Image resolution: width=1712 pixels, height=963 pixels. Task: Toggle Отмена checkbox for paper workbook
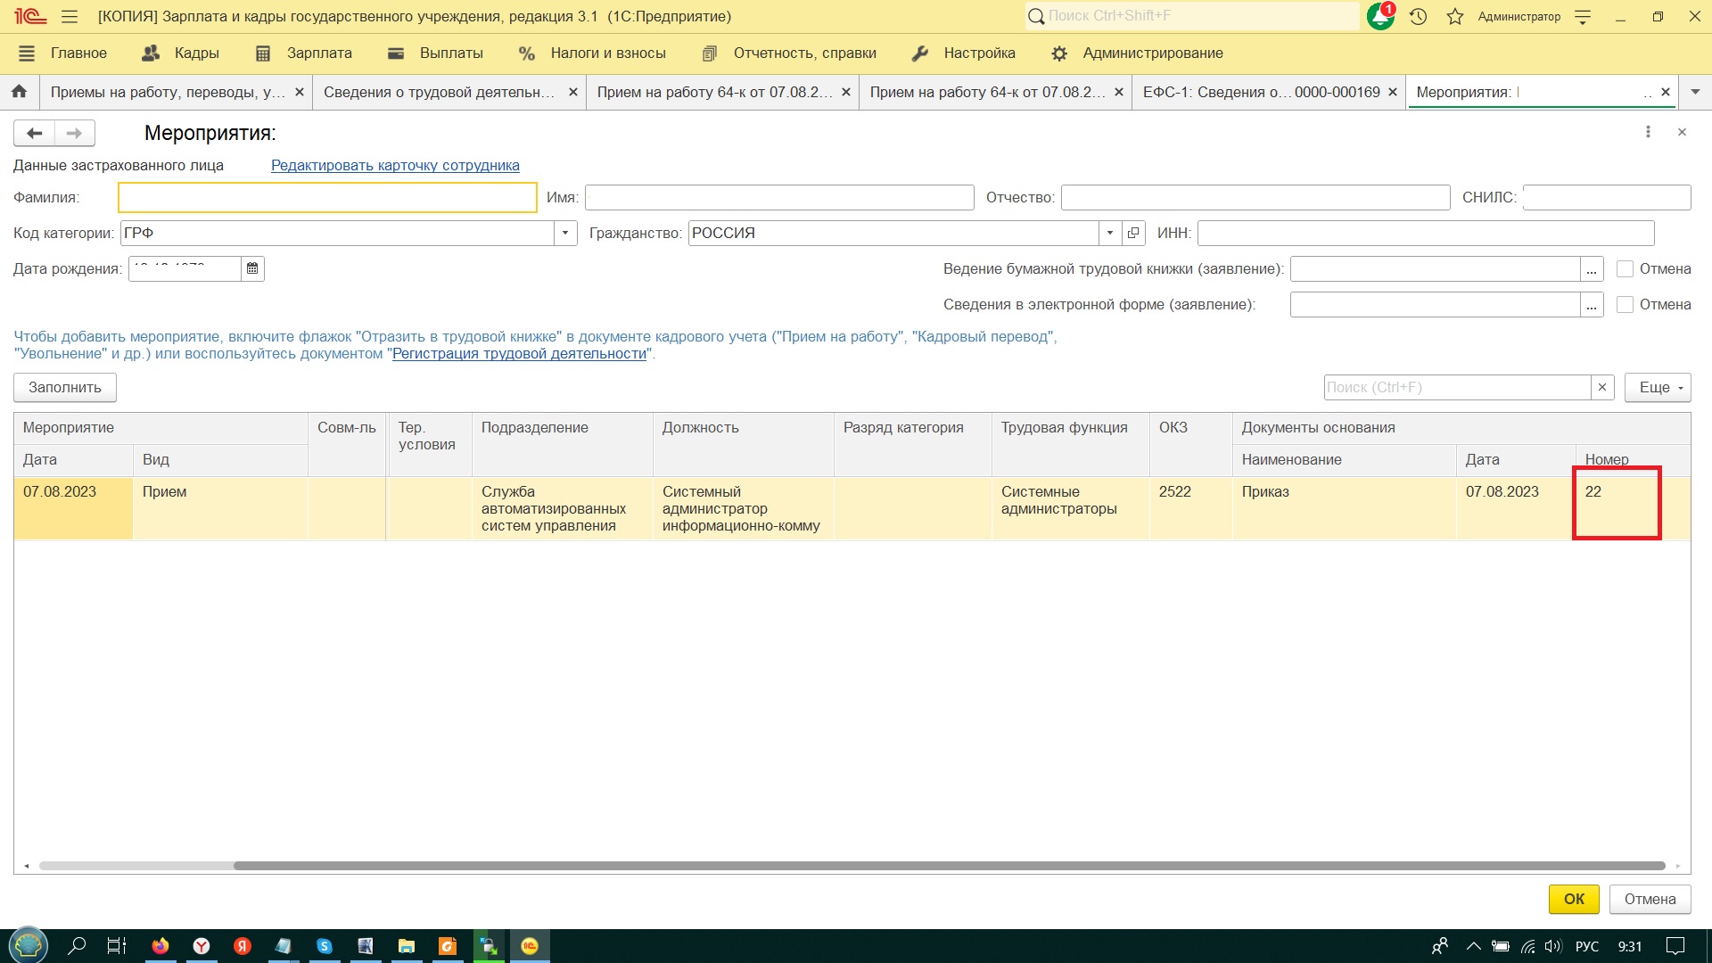tap(1625, 268)
